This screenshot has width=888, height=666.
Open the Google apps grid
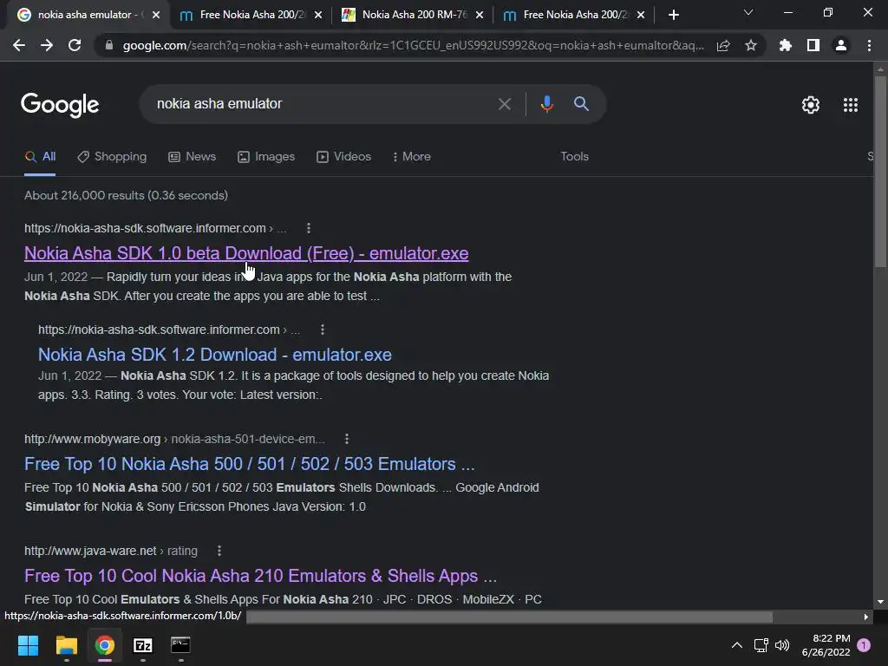[x=851, y=105]
